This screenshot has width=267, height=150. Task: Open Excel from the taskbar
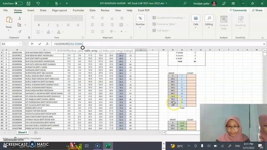(108, 146)
